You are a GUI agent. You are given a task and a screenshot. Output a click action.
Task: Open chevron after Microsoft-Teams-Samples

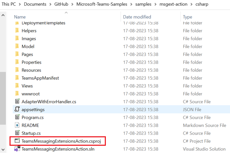point(131,5)
